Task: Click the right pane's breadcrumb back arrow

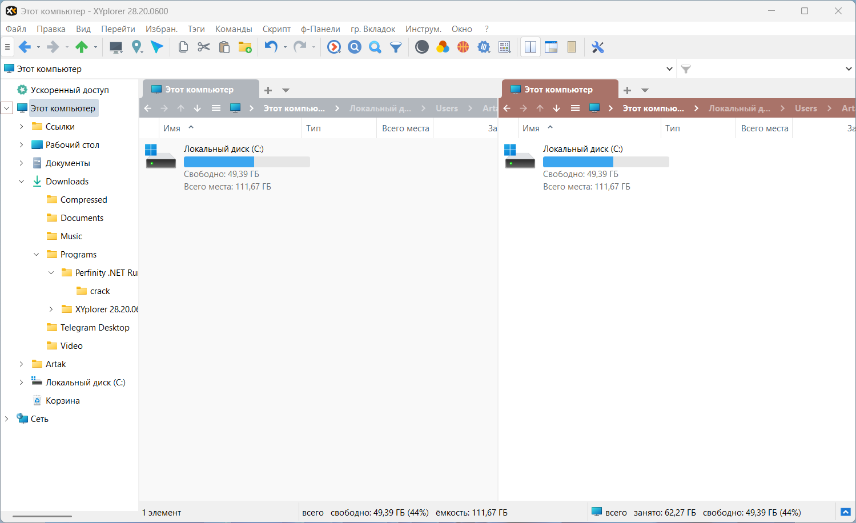Action: pyautogui.click(x=507, y=108)
